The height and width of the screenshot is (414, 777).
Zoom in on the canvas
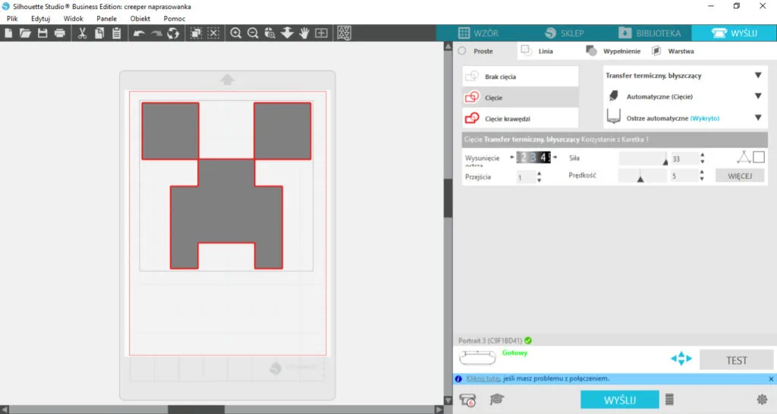point(236,33)
